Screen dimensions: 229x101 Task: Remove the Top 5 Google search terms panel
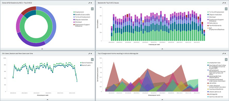[225, 54]
